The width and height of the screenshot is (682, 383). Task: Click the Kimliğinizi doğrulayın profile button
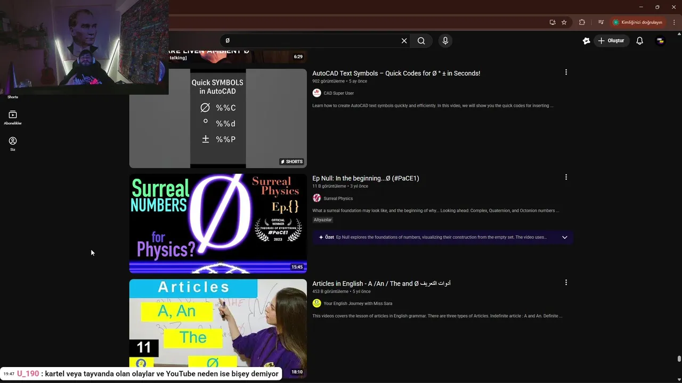coord(638,22)
